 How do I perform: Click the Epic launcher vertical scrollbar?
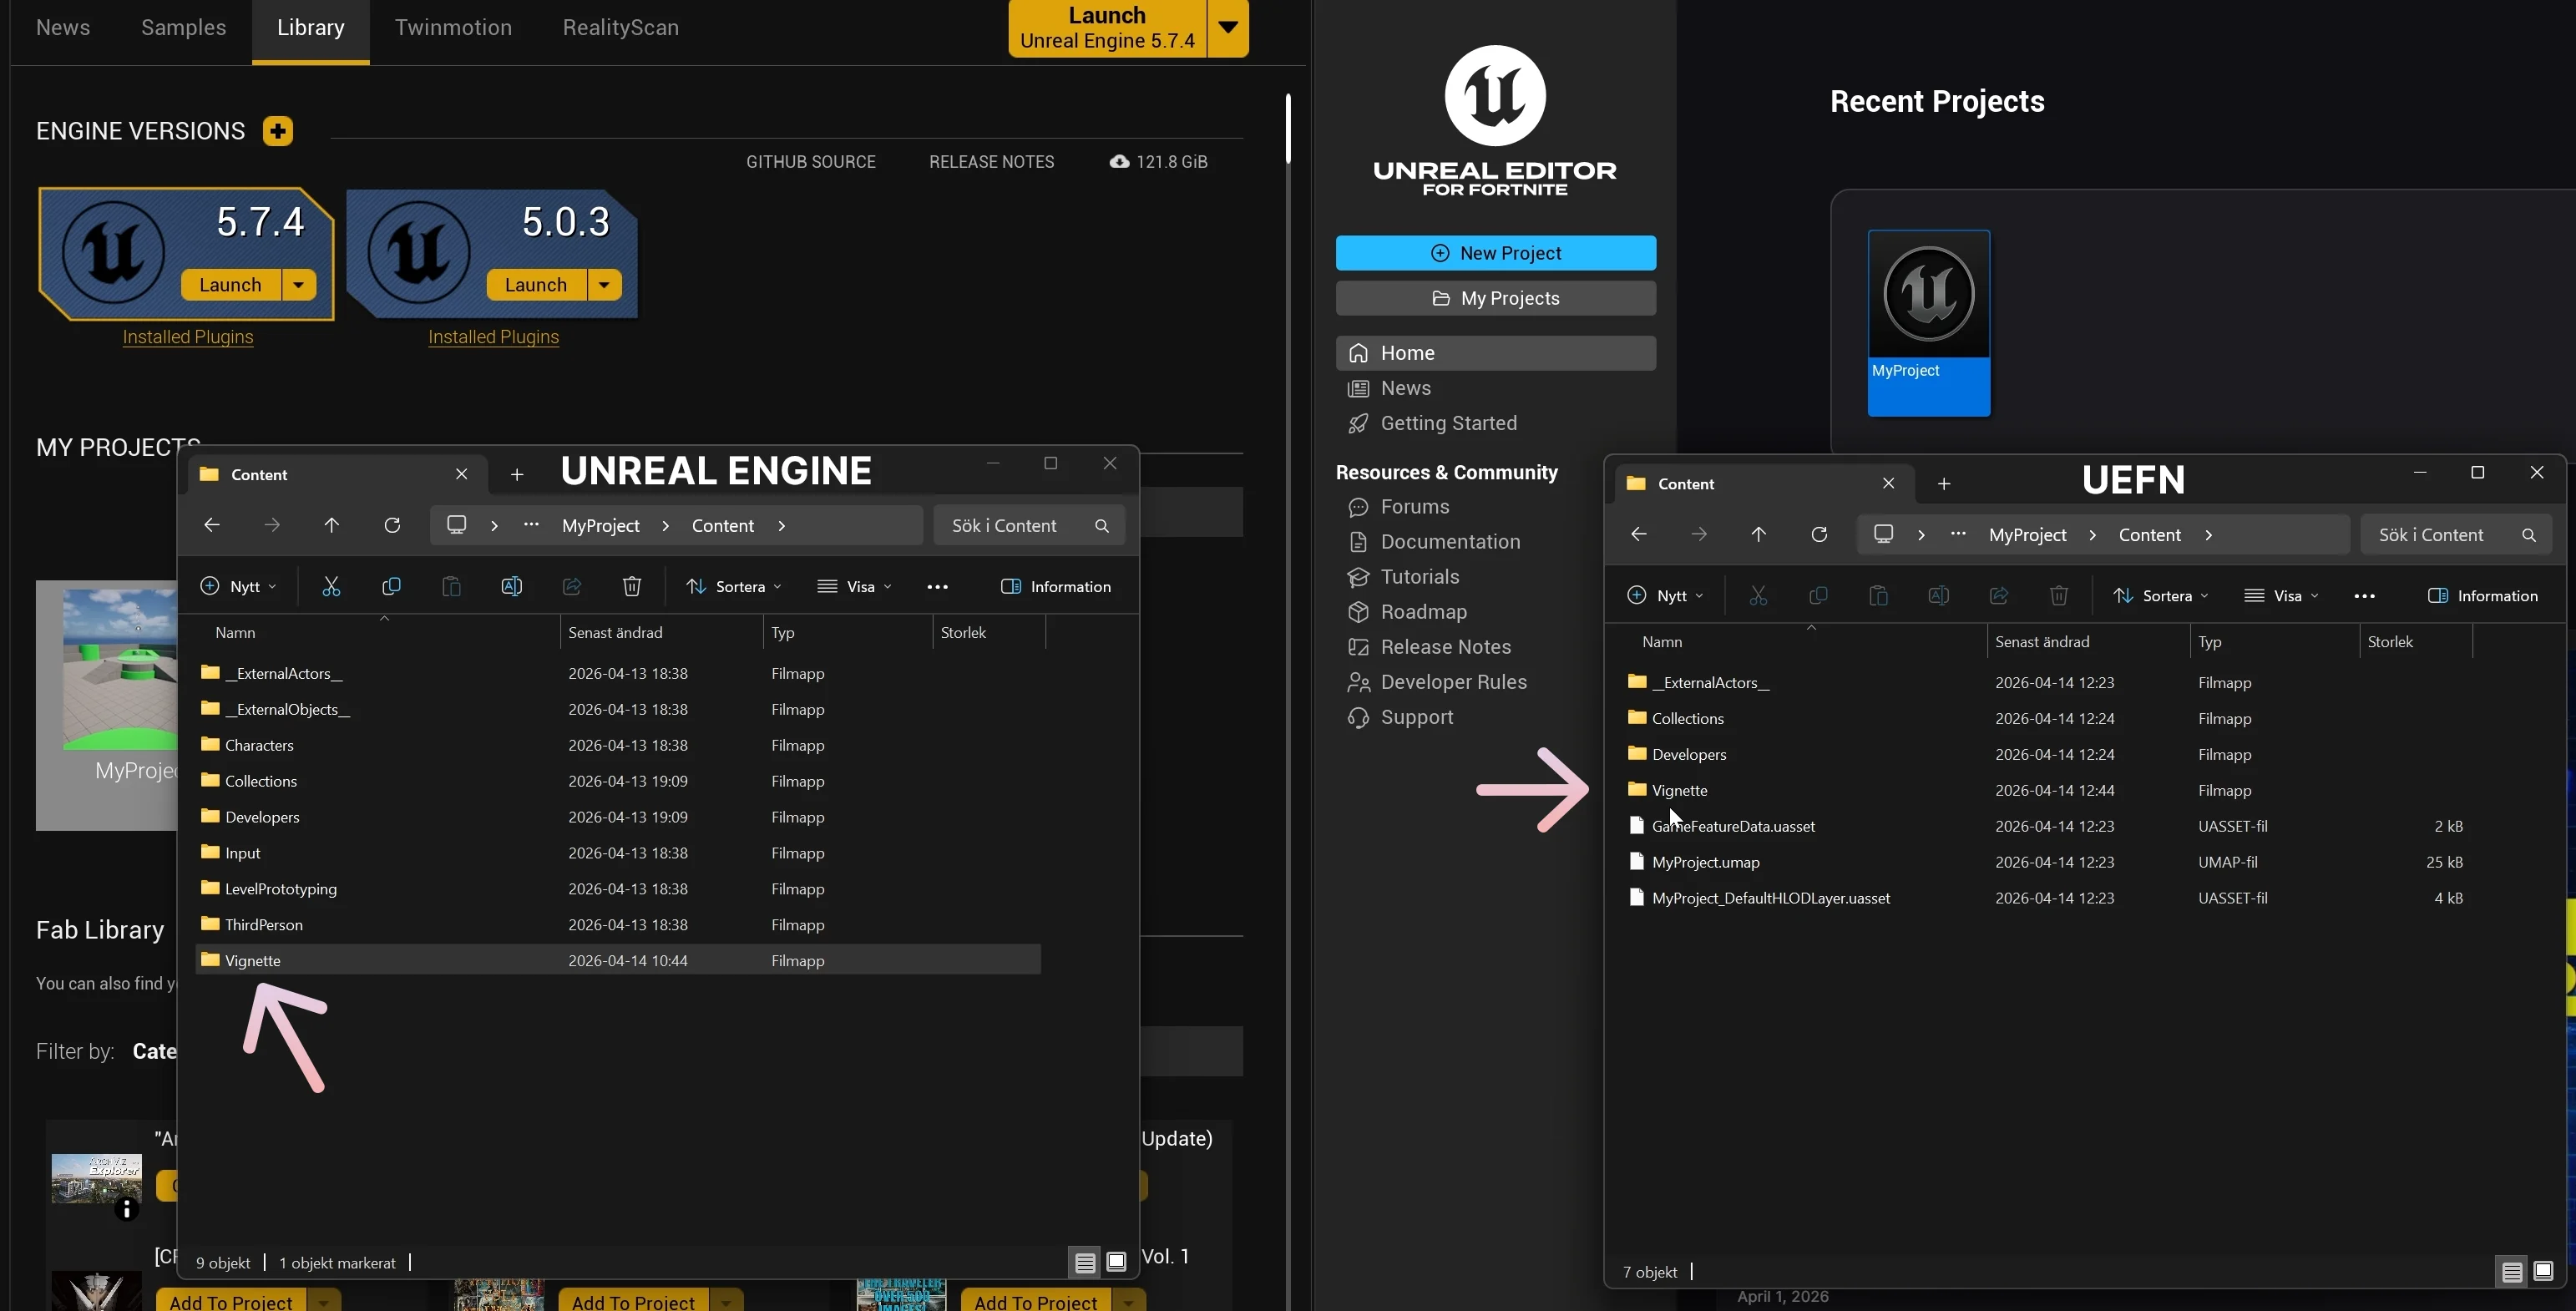click(x=1288, y=129)
